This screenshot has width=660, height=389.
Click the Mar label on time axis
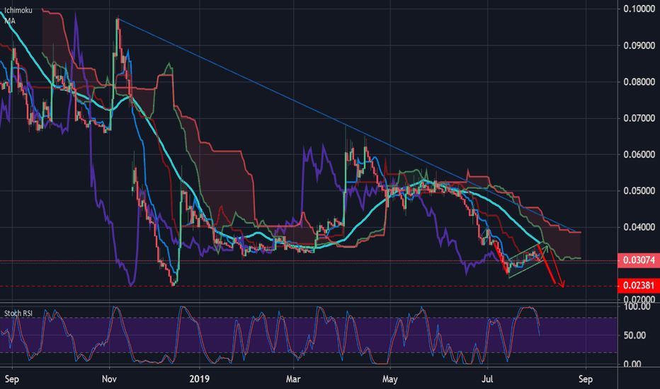[293, 379]
